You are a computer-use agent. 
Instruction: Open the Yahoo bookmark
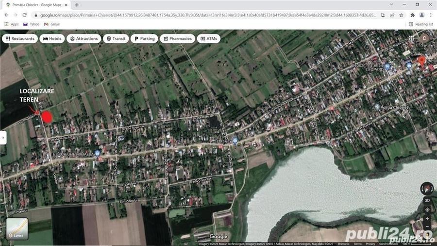31,24
